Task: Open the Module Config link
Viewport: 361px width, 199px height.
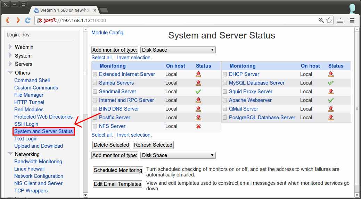Action: (107, 33)
